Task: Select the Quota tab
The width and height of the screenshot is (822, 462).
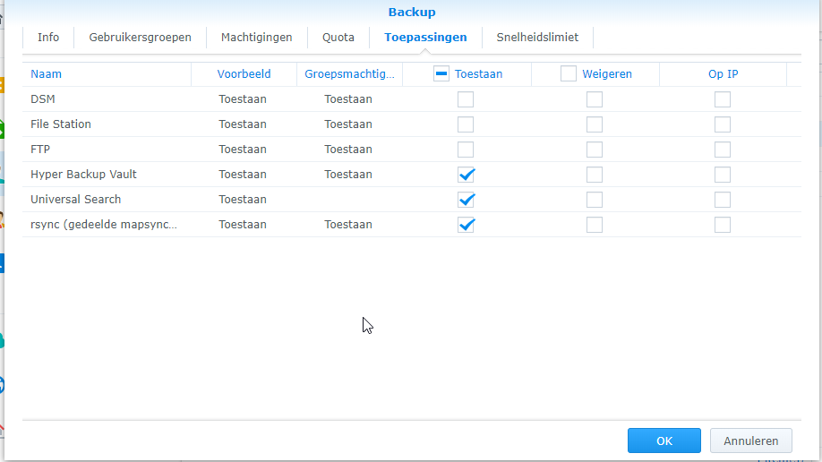Action: (338, 38)
